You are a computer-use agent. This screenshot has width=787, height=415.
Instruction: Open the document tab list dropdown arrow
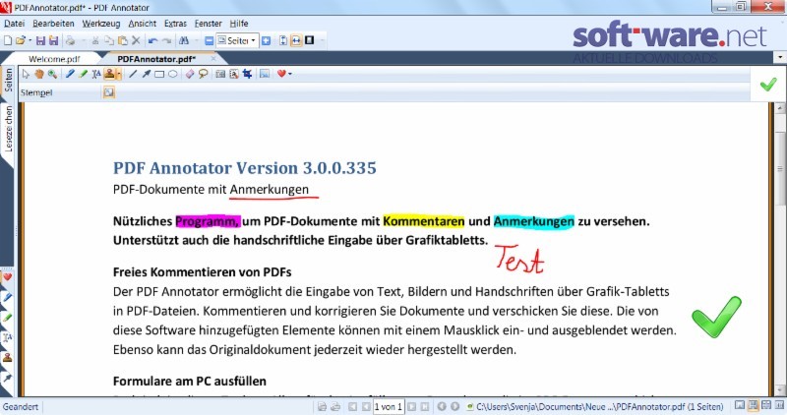(780, 58)
